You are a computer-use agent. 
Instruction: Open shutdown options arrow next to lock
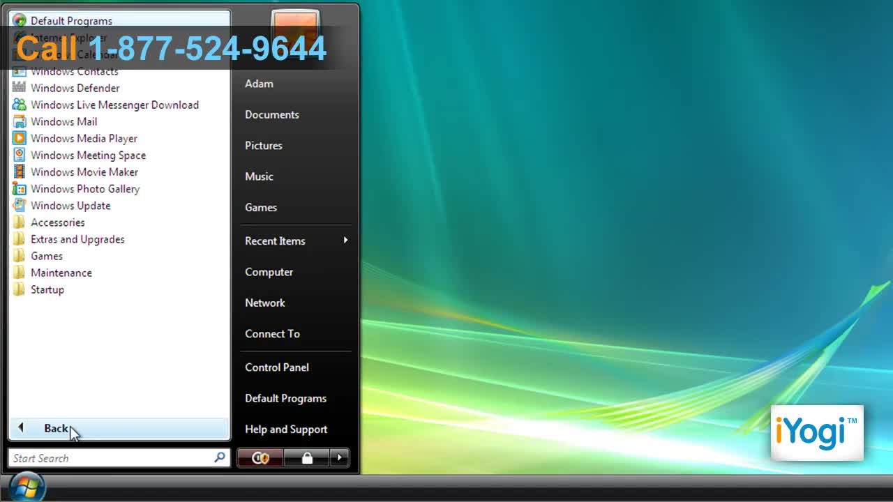[x=340, y=458]
